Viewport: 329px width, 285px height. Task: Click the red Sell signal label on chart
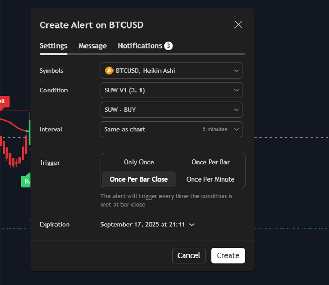point(3,101)
